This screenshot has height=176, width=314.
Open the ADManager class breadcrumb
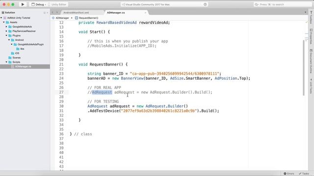pyautogui.click(x=60, y=18)
